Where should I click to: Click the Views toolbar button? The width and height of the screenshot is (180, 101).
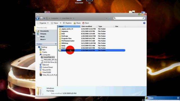click(55, 23)
